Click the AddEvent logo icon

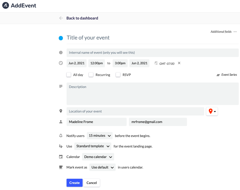pyautogui.click(x=5, y=5)
